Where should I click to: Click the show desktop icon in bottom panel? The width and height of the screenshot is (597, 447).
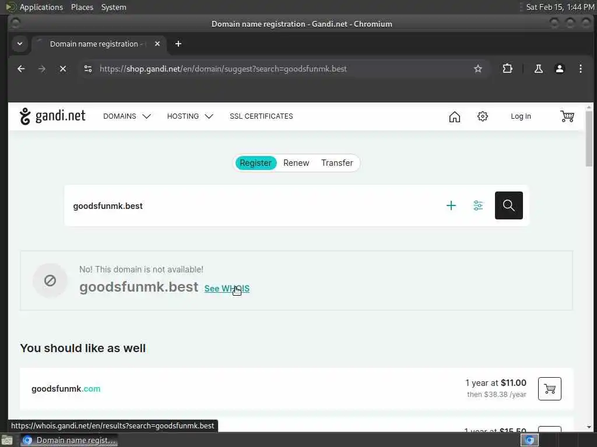point(7,440)
